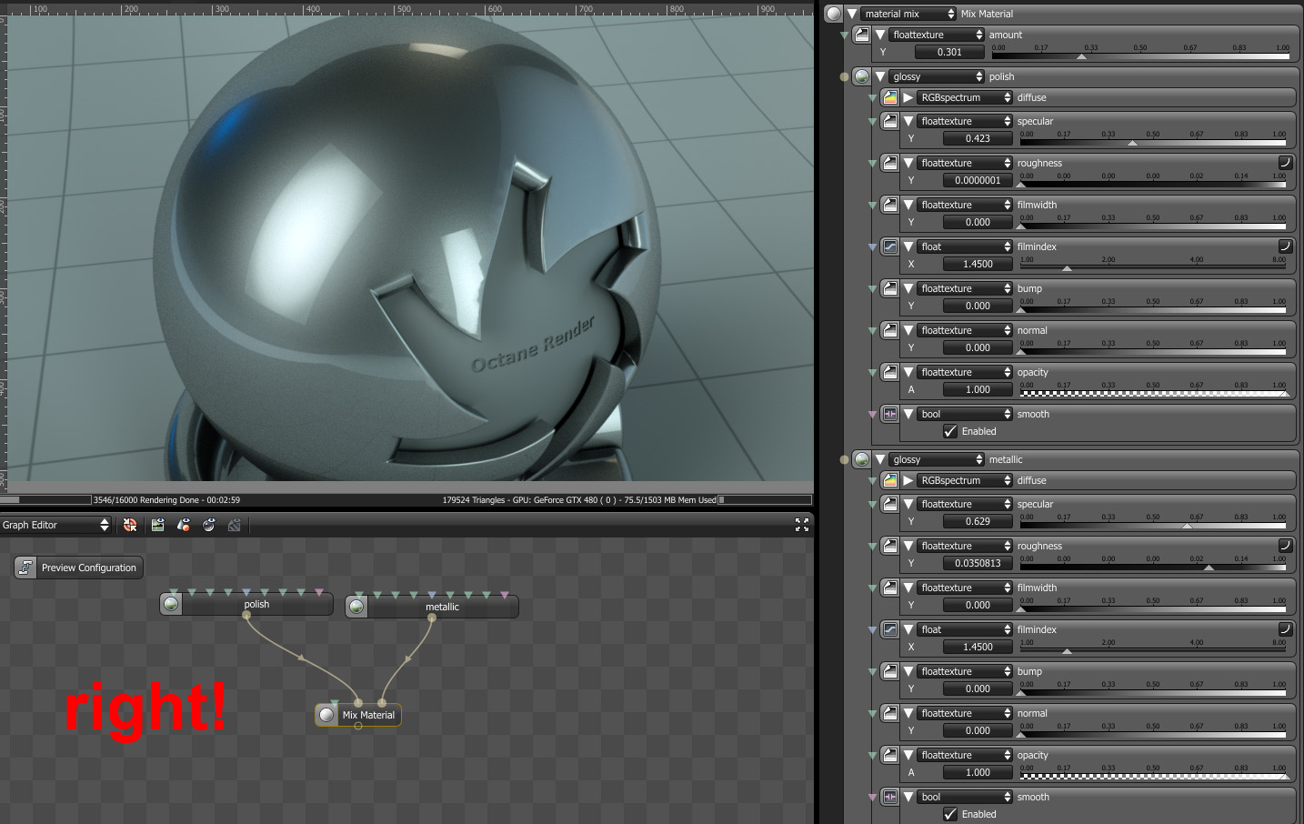Screen dimensions: 1304x824
Task: Click the polish roughness value field 0.0000001
Action: coord(978,180)
